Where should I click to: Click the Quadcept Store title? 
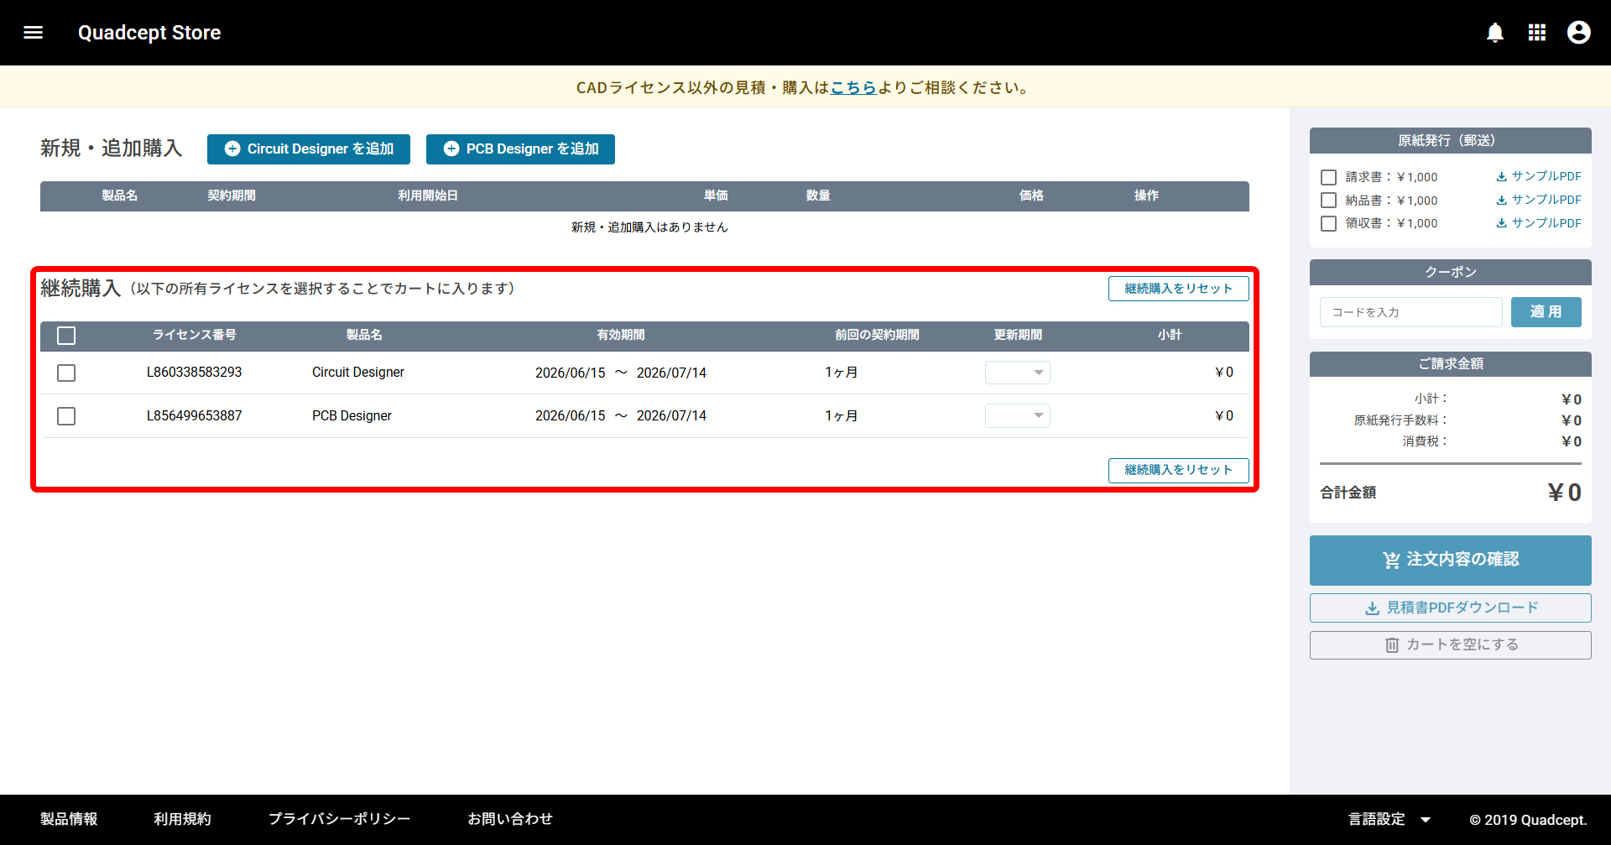[x=149, y=33]
